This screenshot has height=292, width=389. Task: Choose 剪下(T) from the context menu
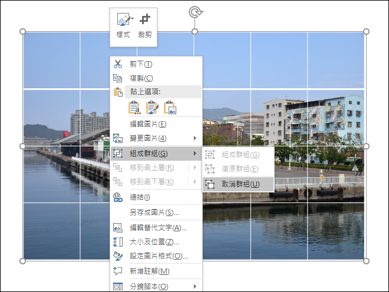coord(156,64)
